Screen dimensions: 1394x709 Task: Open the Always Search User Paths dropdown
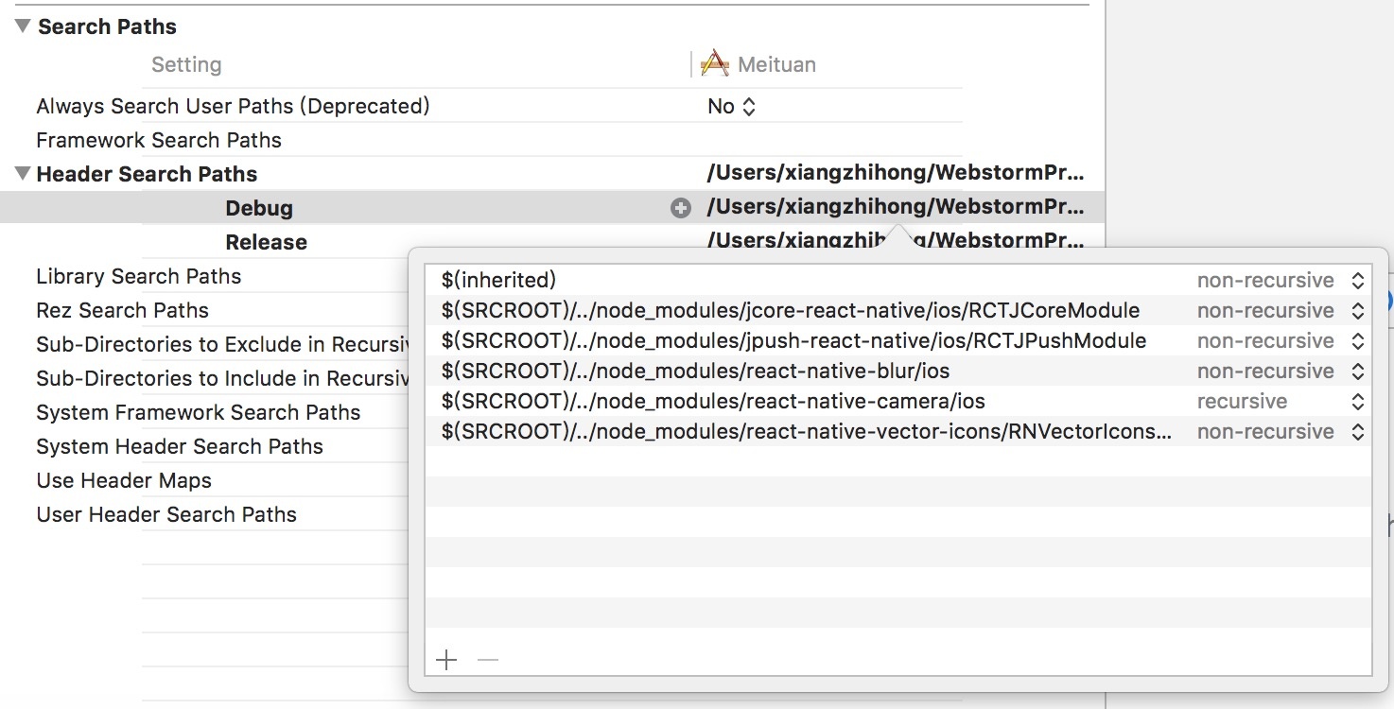[x=732, y=106]
